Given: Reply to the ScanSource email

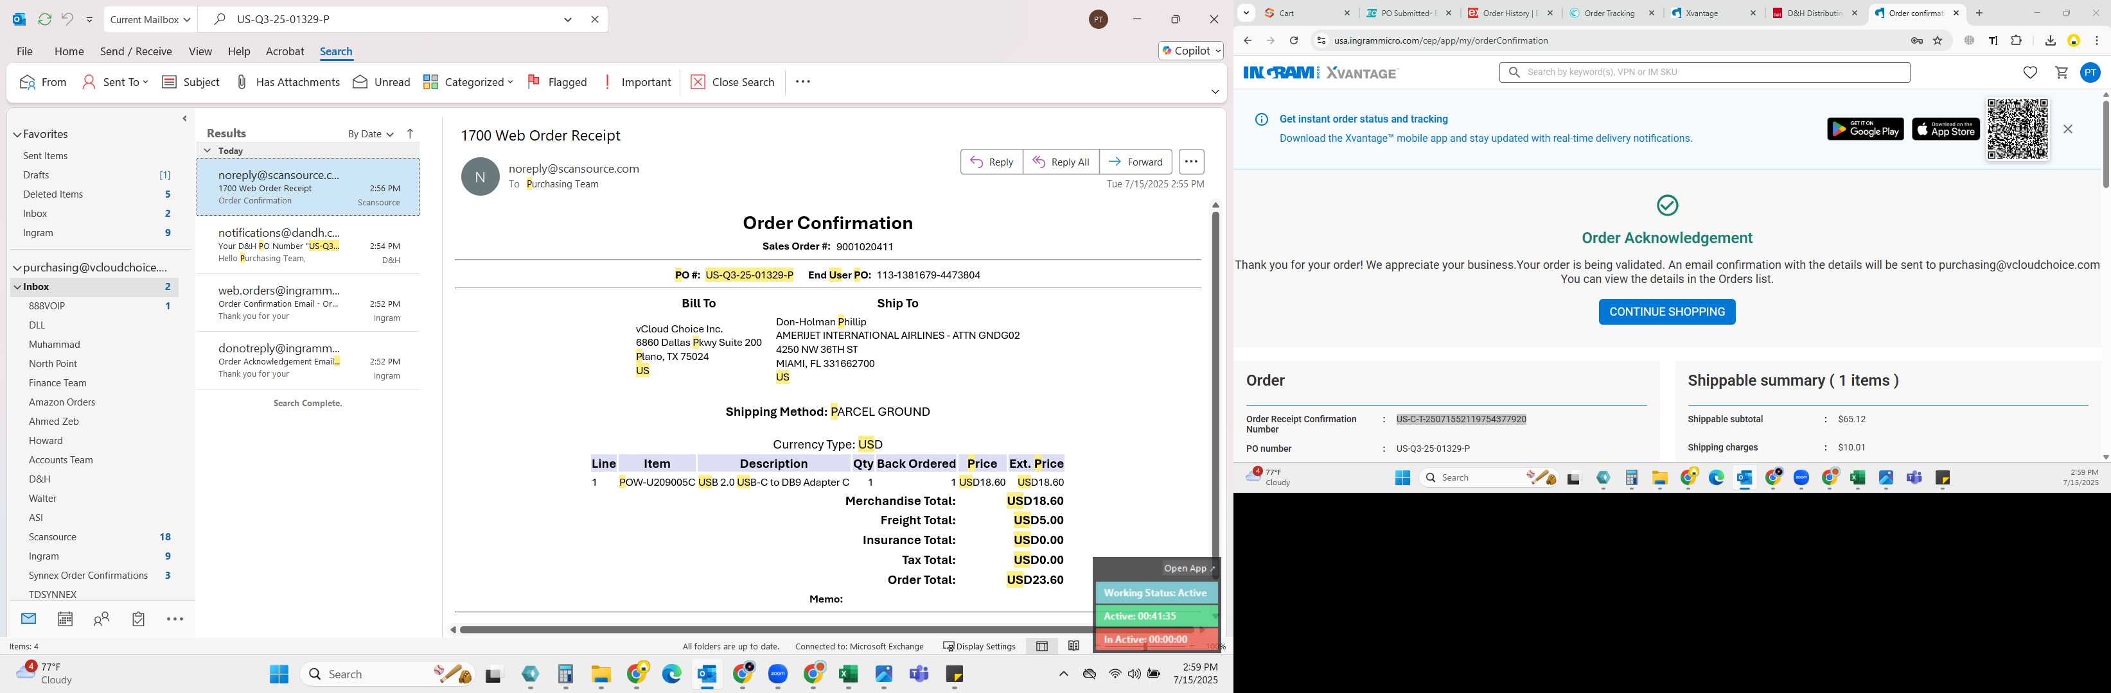Looking at the screenshot, I should [992, 161].
